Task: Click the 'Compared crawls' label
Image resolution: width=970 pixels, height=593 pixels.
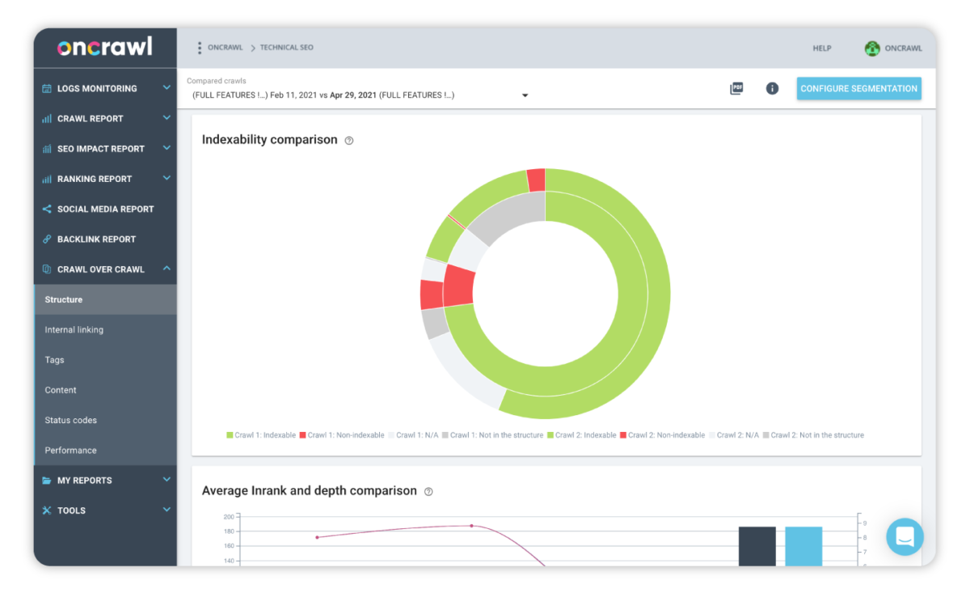Action: coord(217,81)
